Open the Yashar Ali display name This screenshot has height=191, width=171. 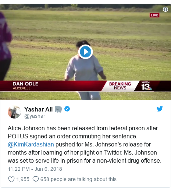click(x=38, y=109)
